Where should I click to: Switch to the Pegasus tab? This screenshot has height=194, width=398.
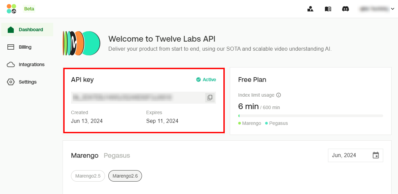(x=117, y=155)
